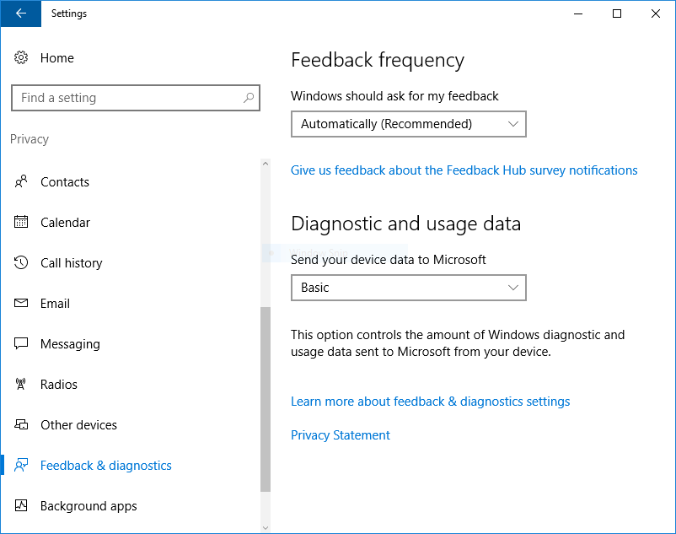Image resolution: width=676 pixels, height=534 pixels.
Task: Click the Call history clock icon
Action: [21, 263]
